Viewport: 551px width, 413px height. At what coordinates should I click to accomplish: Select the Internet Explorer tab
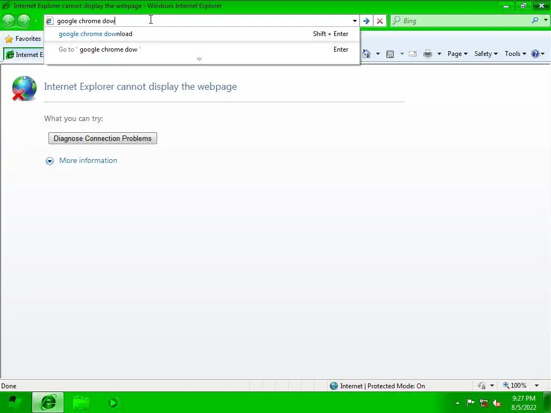pyautogui.click(x=24, y=54)
